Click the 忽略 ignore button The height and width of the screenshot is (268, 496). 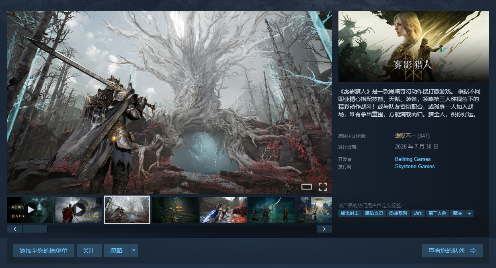coord(117,251)
